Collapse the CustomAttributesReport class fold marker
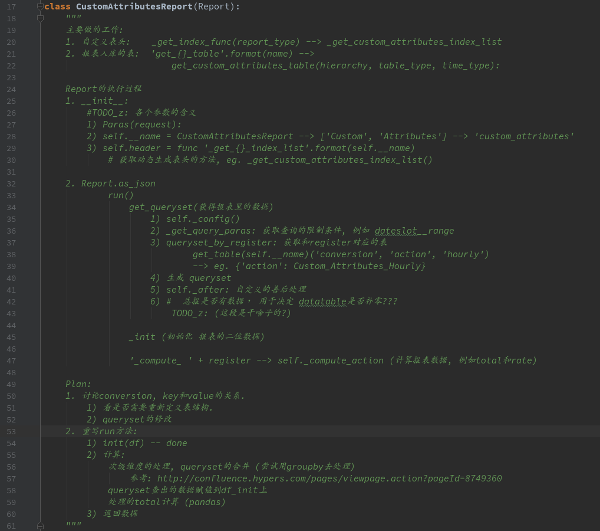This screenshot has width=600, height=531. (40, 6)
